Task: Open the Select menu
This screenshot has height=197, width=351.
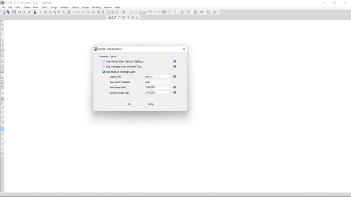Action: pyautogui.click(x=45, y=7)
